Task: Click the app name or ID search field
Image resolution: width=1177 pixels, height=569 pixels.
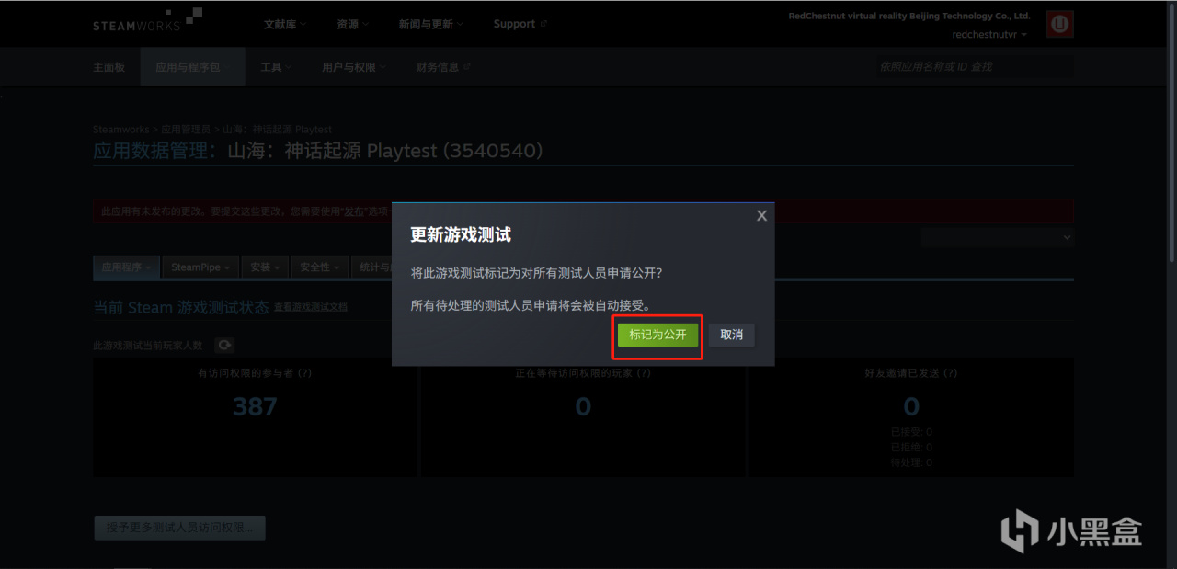Action: pyautogui.click(x=975, y=67)
